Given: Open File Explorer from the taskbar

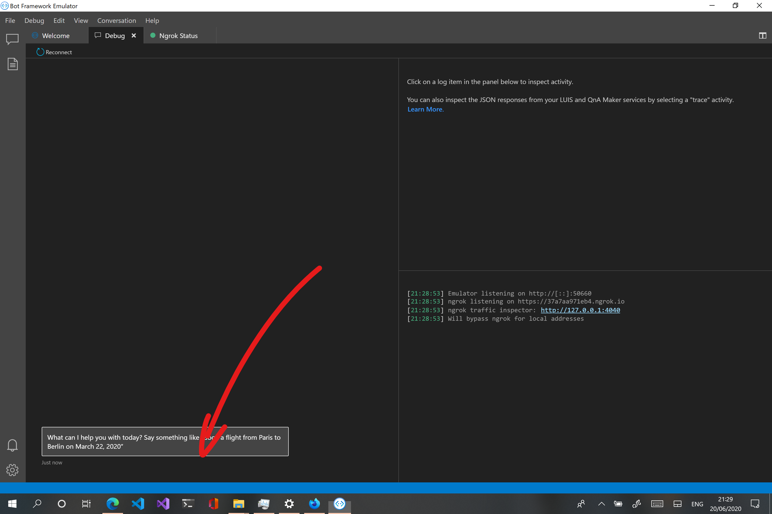Looking at the screenshot, I should [x=239, y=504].
